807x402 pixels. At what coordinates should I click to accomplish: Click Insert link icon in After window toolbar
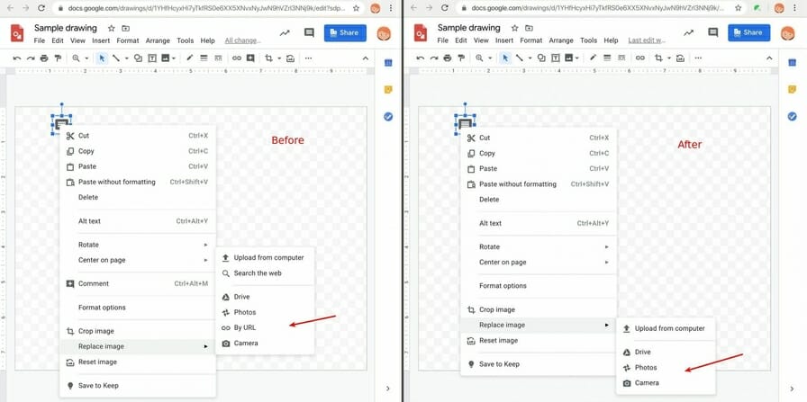coord(640,58)
